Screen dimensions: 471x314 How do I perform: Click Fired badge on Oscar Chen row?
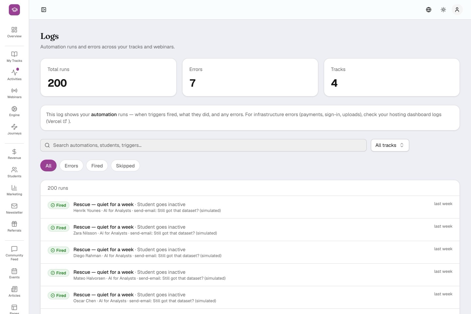59,296
